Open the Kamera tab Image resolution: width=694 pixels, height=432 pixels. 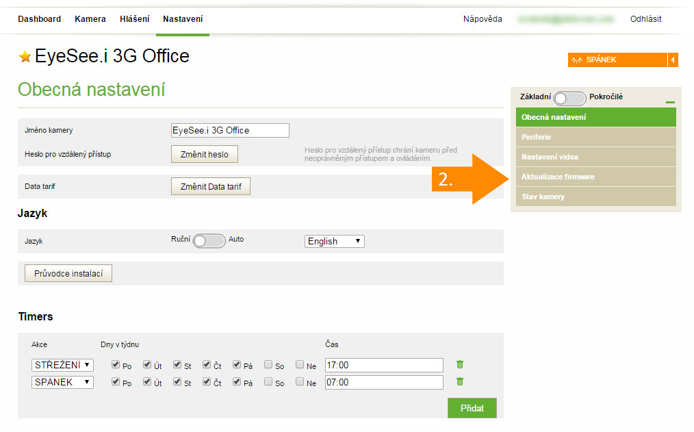click(x=90, y=19)
